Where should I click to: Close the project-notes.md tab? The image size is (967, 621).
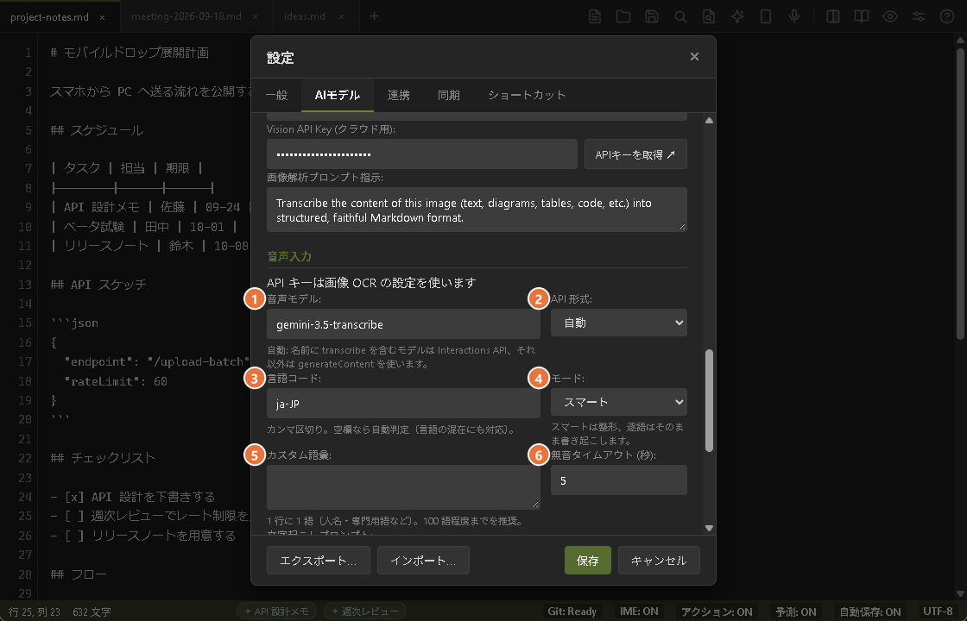(x=103, y=17)
